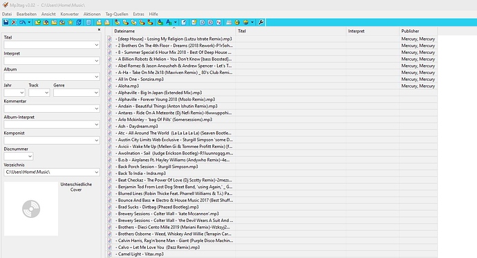This screenshot has width=477, height=258.
Task: Click the first green-check folder icon (change directory)
Action: pyautogui.click(x=37, y=22)
